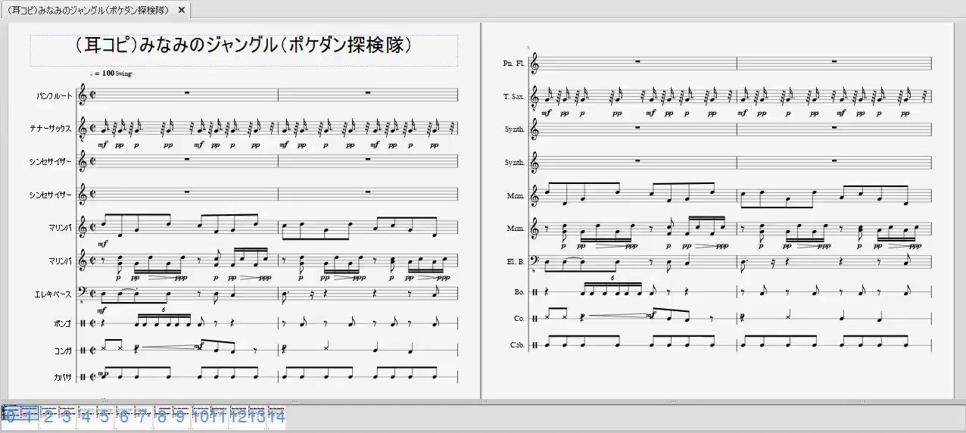Viewport: 966px width, 433px height.
Task: Select the treble clef on the パンフルート staff
Action: coord(83,95)
